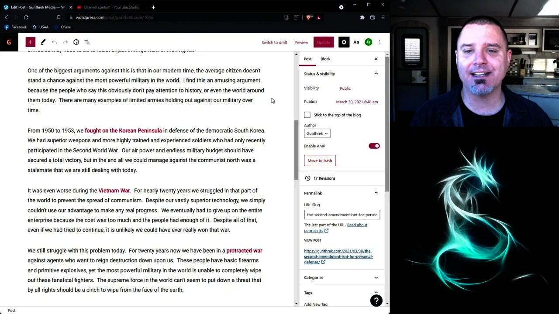The width and height of the screenshot is (559, 314).
Task: Open the Read about permalinks link
Action: pyautogui.click(x=335, y=228)
